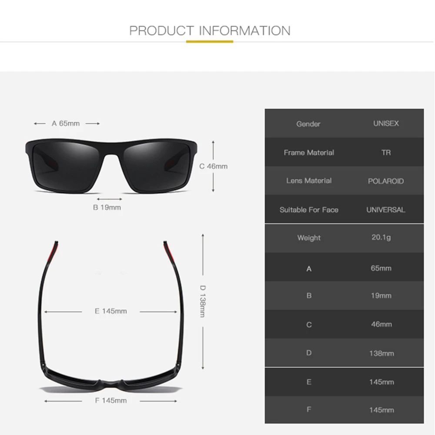Select the B 19mm bridge label
This screenshot has height=435, width=435.
coord(107,207)
